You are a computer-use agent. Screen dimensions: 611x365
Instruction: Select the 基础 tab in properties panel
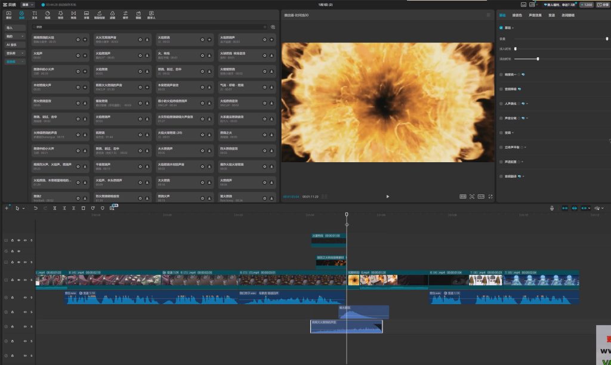pyautogui.click(x=502, y=15)
